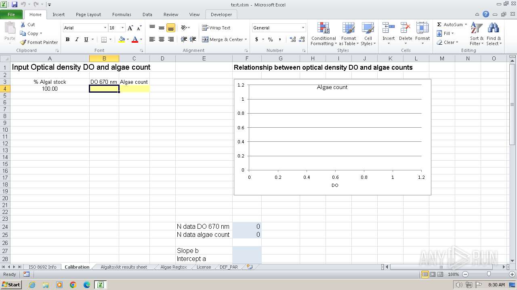Open the Fill Color dropdown arrow
This screenshot has height=290, width=517.
tap(128, 39)
